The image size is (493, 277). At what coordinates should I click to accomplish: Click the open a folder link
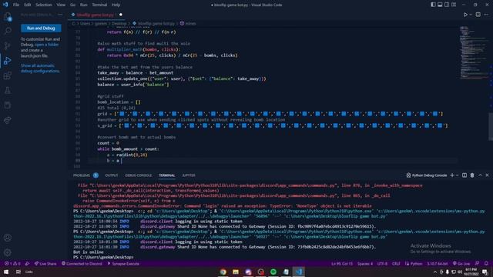click(x=46, y=45)
